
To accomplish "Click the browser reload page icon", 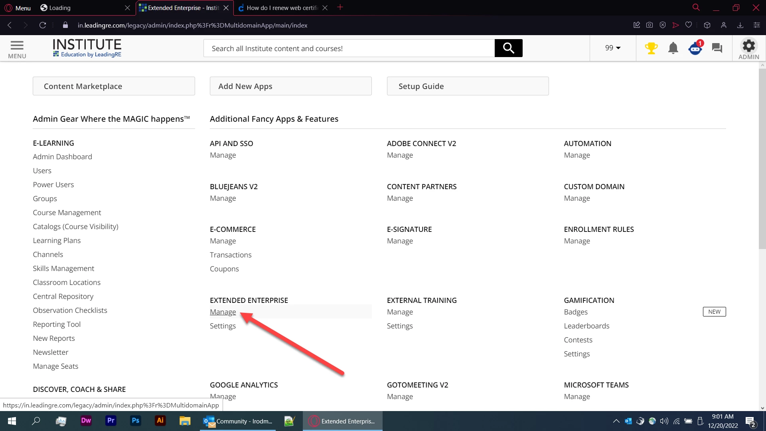I will [x=43, y=25].
